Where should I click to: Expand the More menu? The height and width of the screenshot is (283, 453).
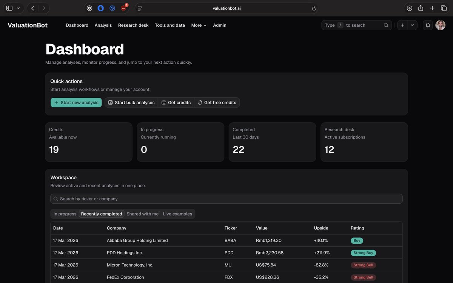(199, 25)
